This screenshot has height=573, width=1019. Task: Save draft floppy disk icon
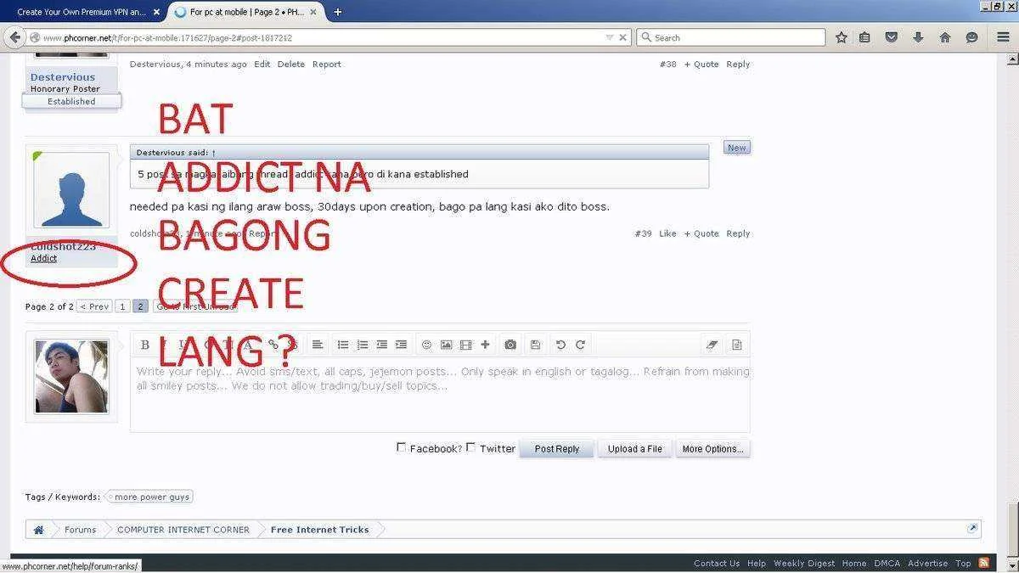pos(535,345)
